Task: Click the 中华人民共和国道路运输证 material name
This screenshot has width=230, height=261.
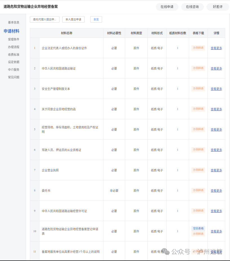Action: click(x=59, y=68)
